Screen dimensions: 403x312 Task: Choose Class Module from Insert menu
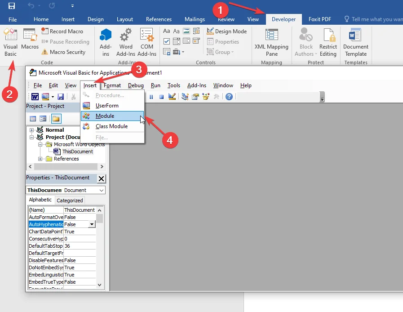coord(112,126)
